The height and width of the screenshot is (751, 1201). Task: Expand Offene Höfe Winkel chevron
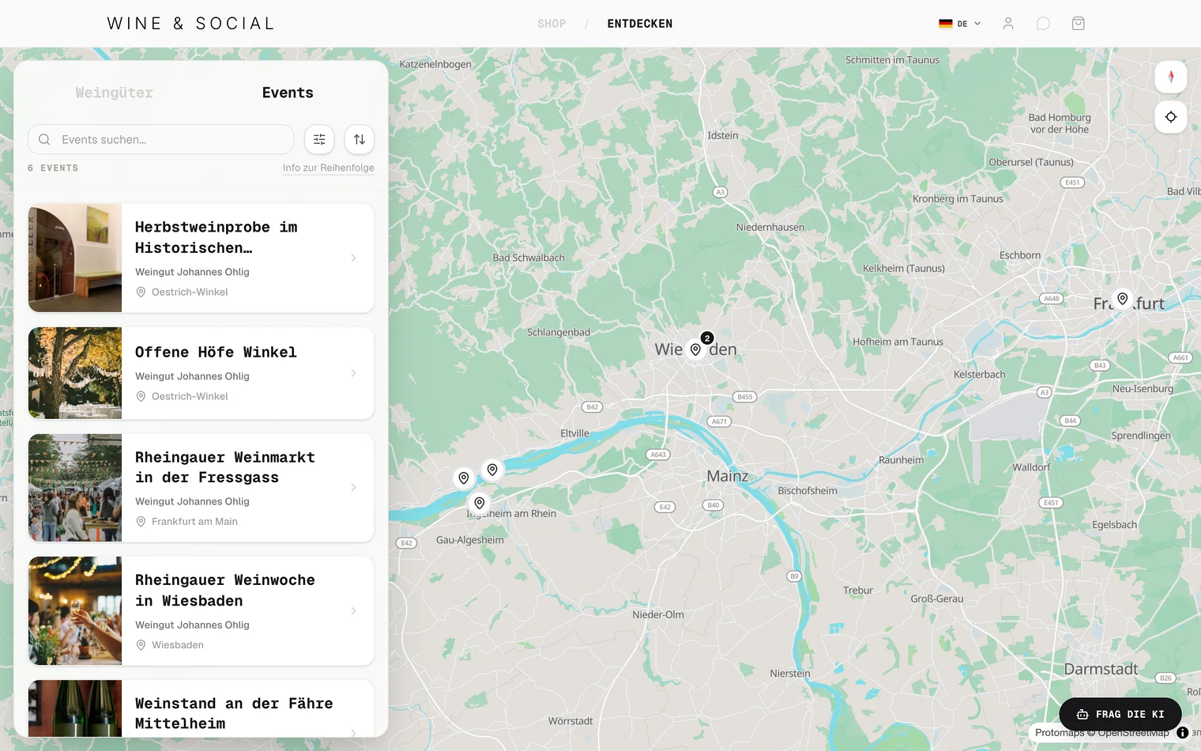tap(353, 373)
